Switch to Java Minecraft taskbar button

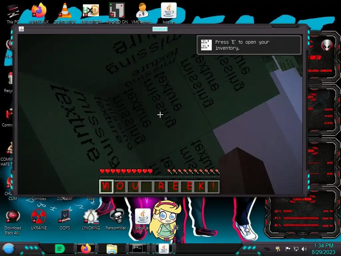pyautogui.click(x=164, y=249)
